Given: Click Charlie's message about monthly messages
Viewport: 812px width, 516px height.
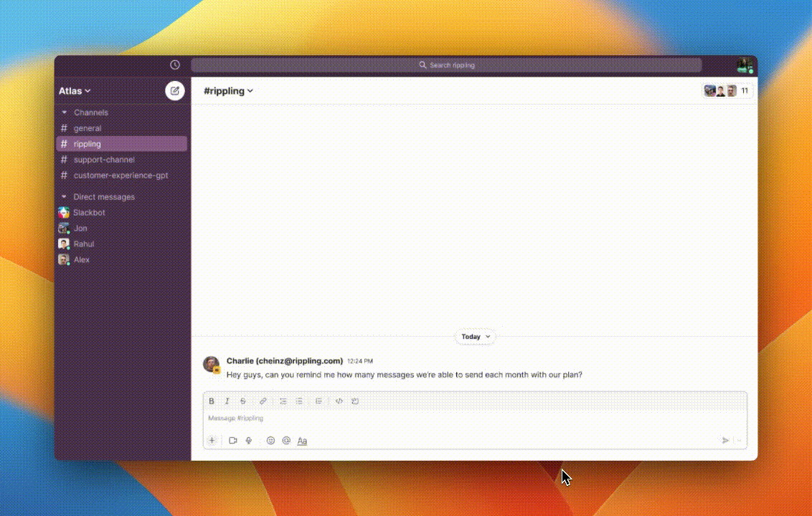Looking at the screenshot, I should tap(404, 375).
